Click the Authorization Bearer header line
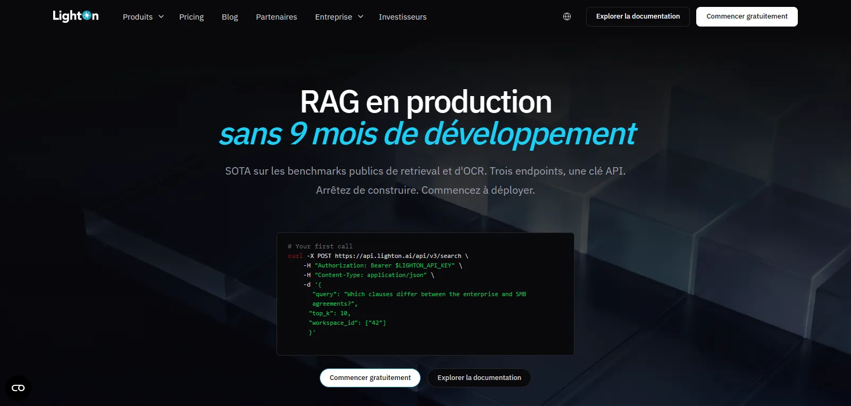Image resolution: width=851 pixels, height=406 pixels. [383, 265]
